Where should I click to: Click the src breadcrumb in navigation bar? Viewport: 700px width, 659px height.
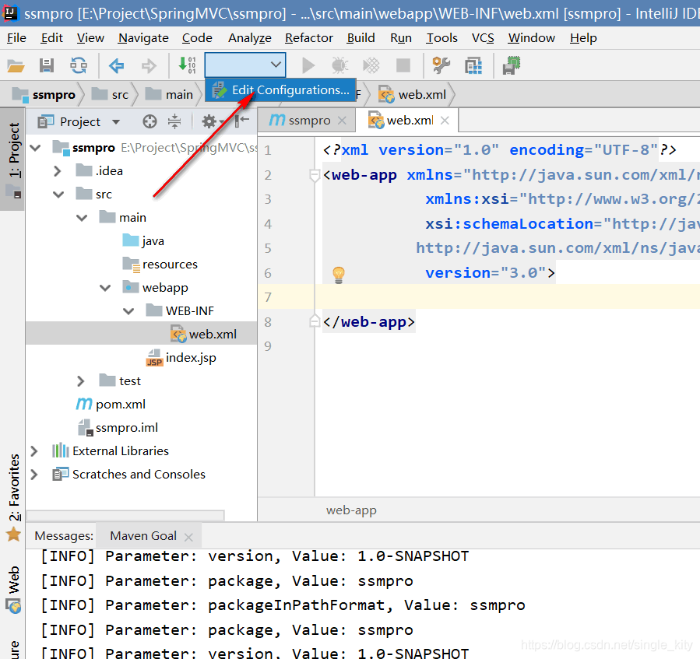(x=110, y=95)
